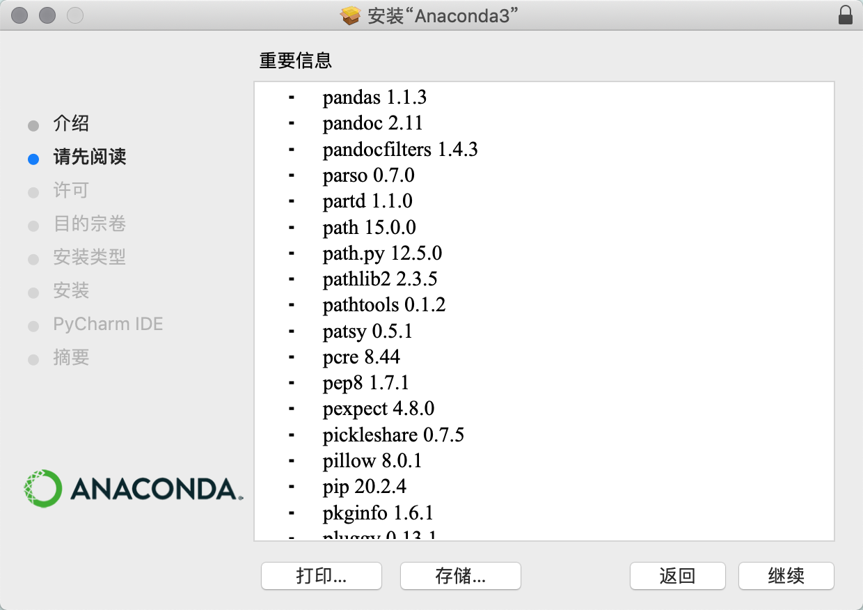Image resolution: width=863 pixels, height=610 pixels.
Task: Click the Anaconda3 package icon in title bar
Action: click(x=350, y=15)
